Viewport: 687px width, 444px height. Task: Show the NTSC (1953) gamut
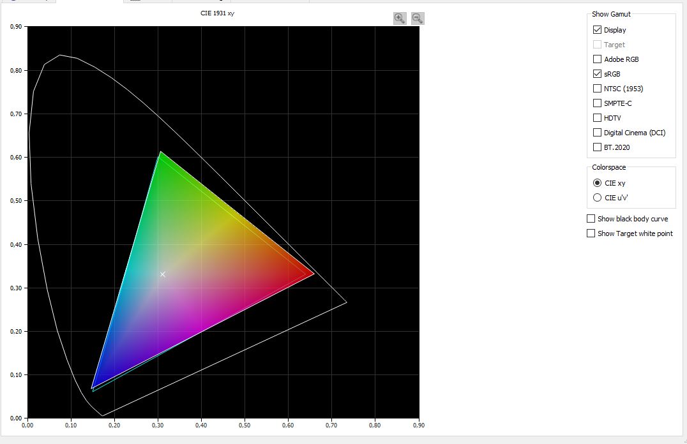597,89
